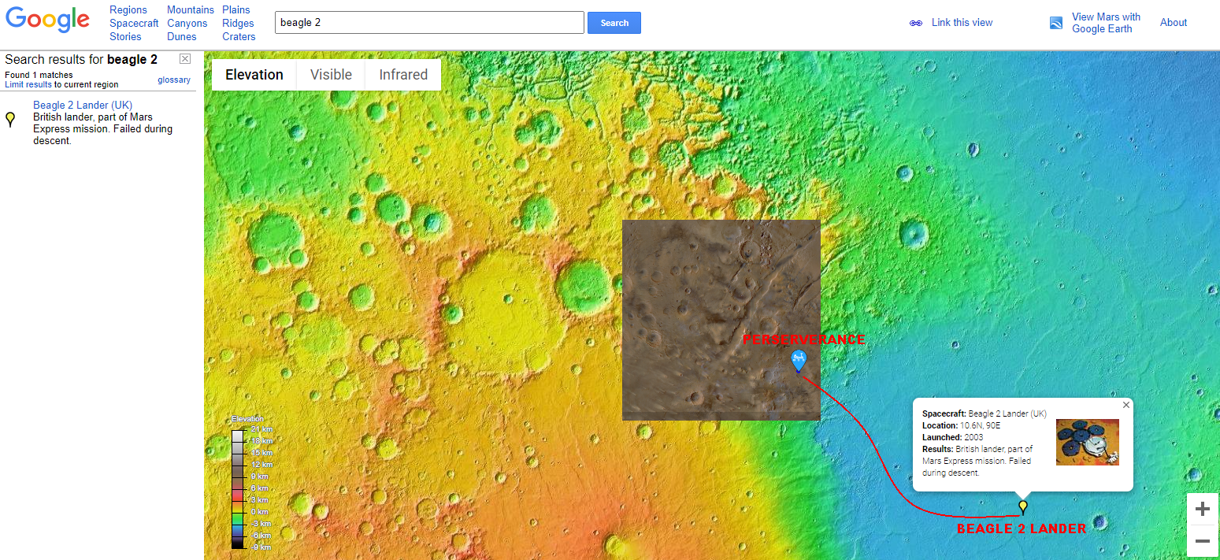
Task: Close the Beagle 2 info popup
Action: (x=1126, y=405)
